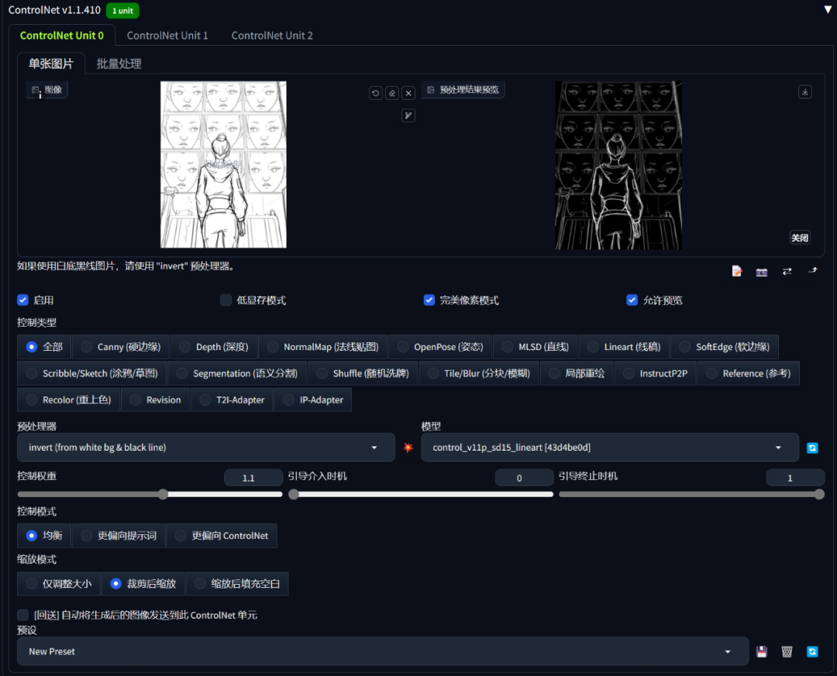Adjust the 引导终止时机 end step slider

point(692,495)
